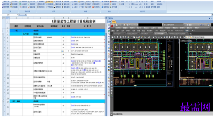Click the [Cad] link in row 19
Image resolution: width=216 pixels, height=117 pixels.
73,97
